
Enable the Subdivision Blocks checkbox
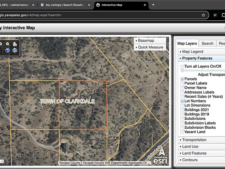(182, 128)
